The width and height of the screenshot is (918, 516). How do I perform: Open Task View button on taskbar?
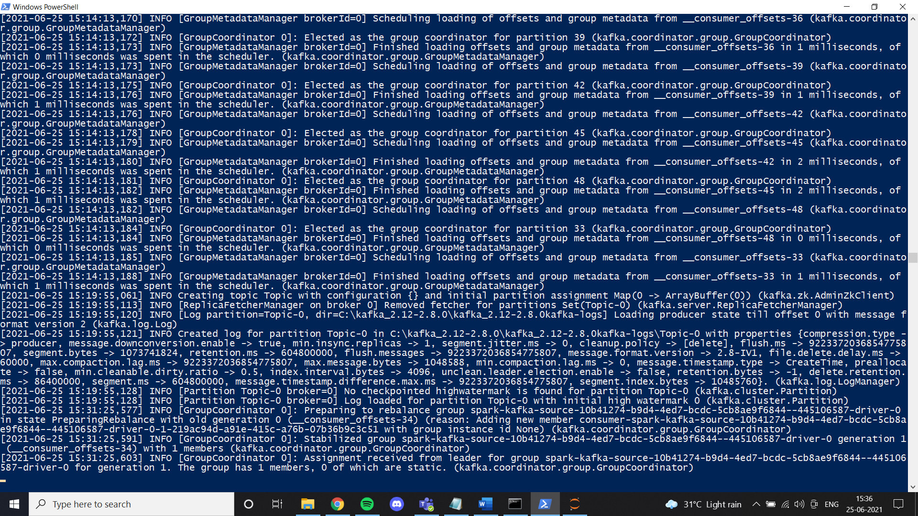(277, 504)
